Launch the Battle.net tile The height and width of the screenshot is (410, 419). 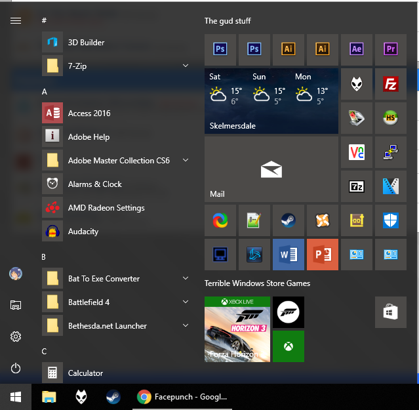(254, 255)
